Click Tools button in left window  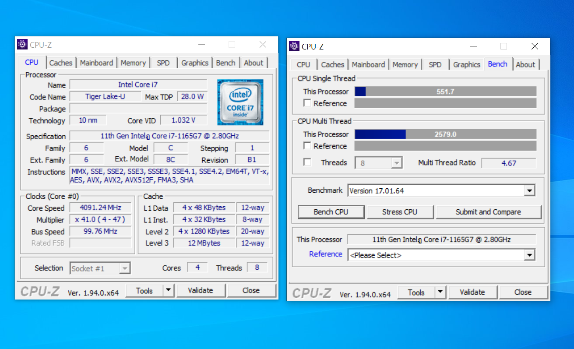click(x=144, y=290)
